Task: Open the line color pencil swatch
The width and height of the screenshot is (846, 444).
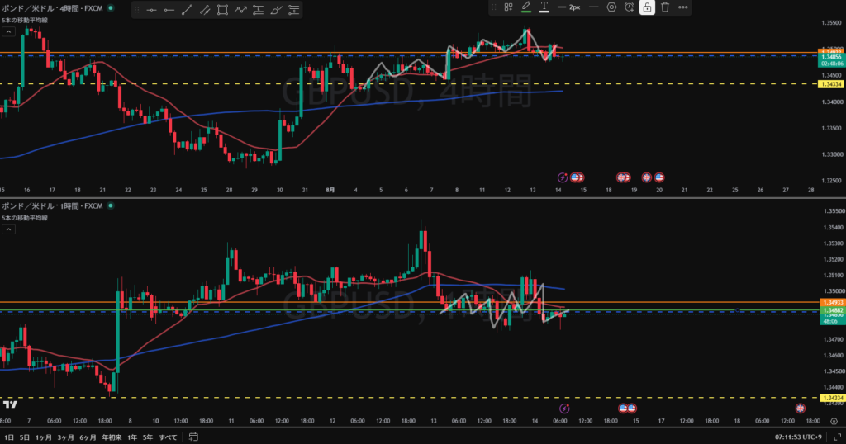Action: point(526,7)
